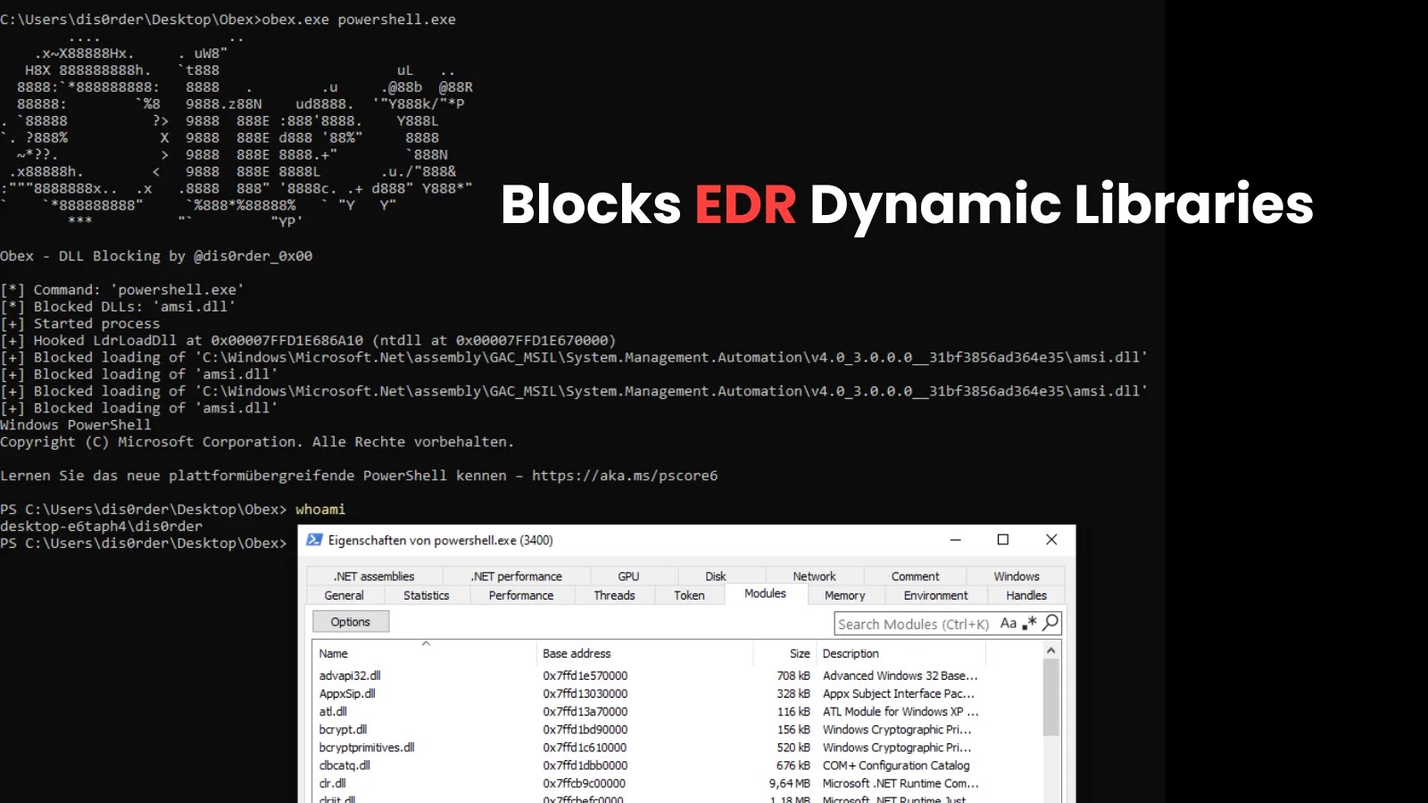Select the Memory tab
This screenshot has width=1428, height=803.
(844, 595)
